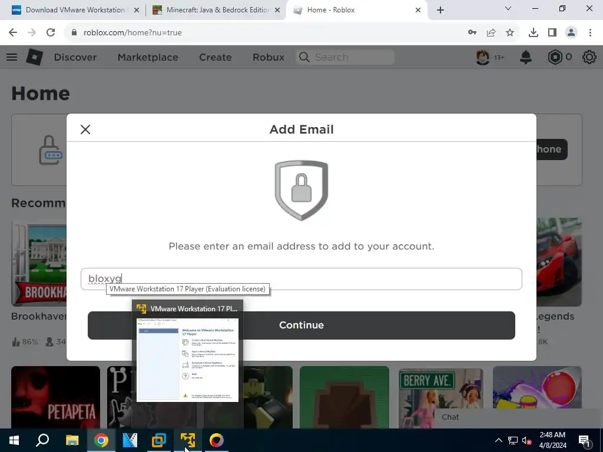Open the Robux page
Viewport: 603px width, 452px height.
(269, 57)
